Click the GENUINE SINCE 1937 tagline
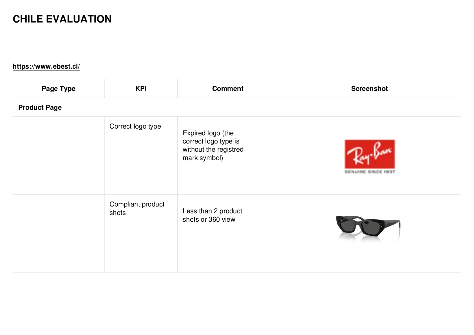Image resolution: width=474 pixels, height=335 pixels. click(370, 172)
